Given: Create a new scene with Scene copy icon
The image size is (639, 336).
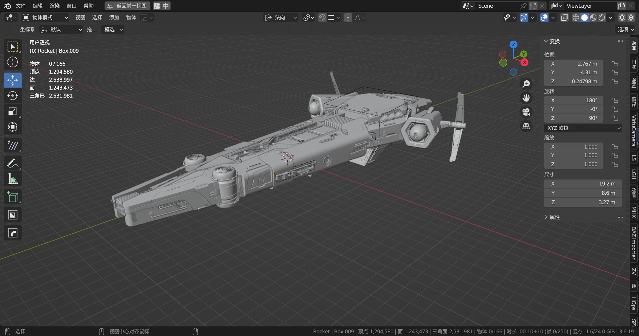Looking at the screenshot, I should [533, 6].
